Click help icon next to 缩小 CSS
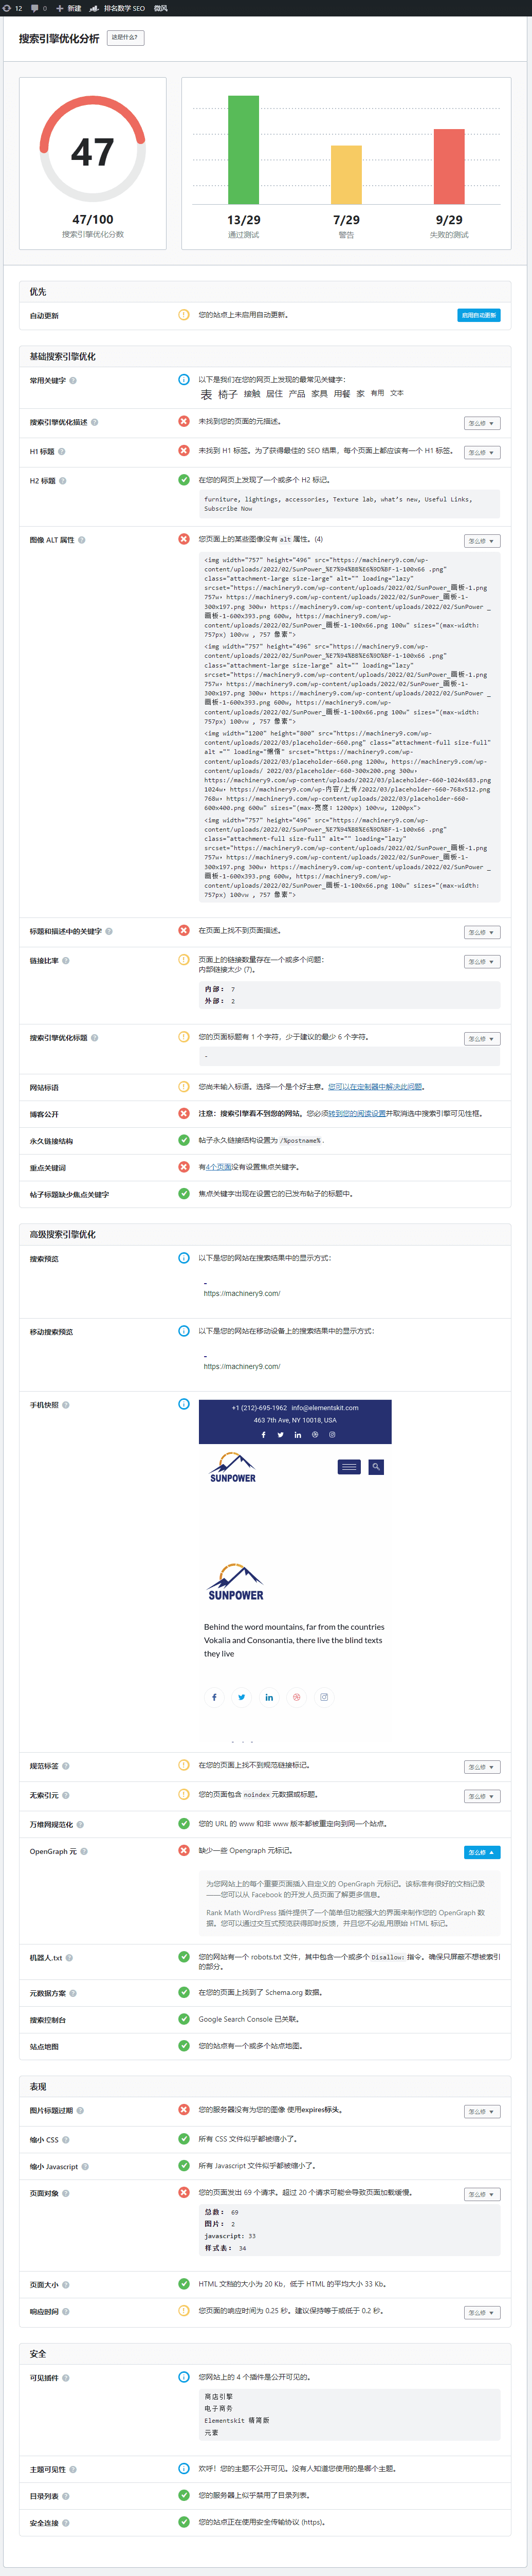532x2576 pixels. point(66,2140)
